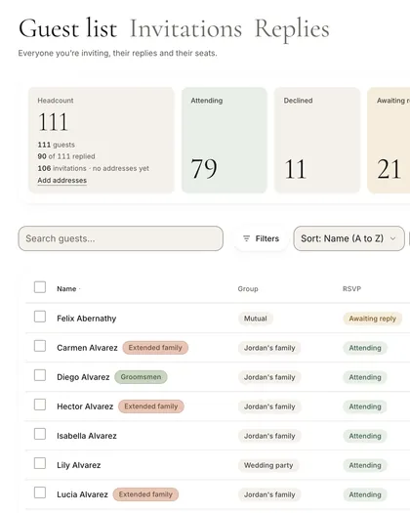Click Hector Alvarez's Jordan's family badge
The image size is (410, 513).
click(x=269, y=406)
